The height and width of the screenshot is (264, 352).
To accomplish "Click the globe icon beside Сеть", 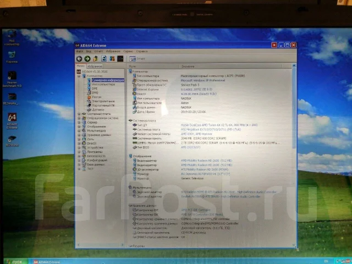I will [84, 139].
